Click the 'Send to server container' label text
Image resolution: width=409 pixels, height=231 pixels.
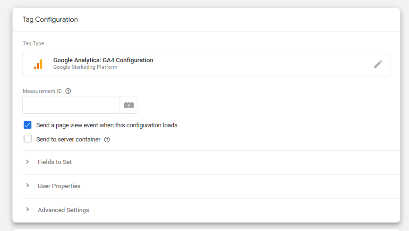point(68,140)
